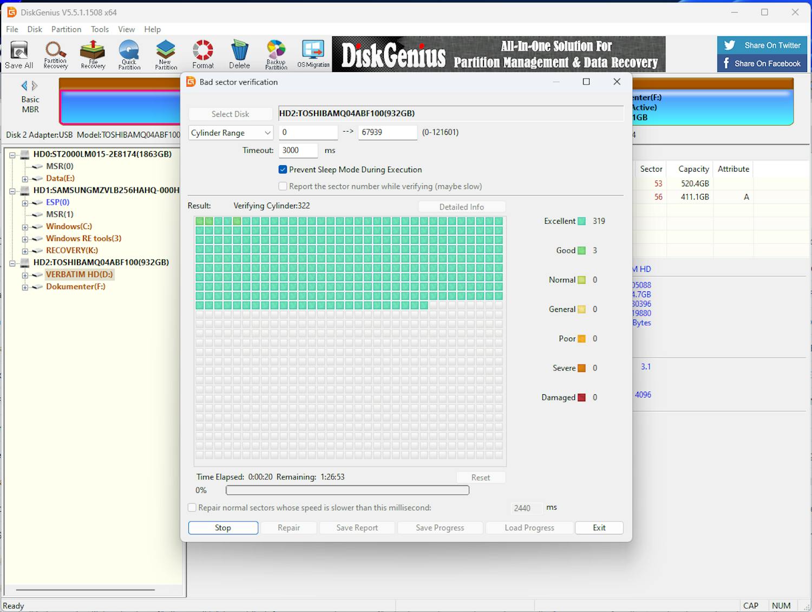Expand the Windows(C:) partition node
The image size is (812, 612).
[x=25, y=227]
